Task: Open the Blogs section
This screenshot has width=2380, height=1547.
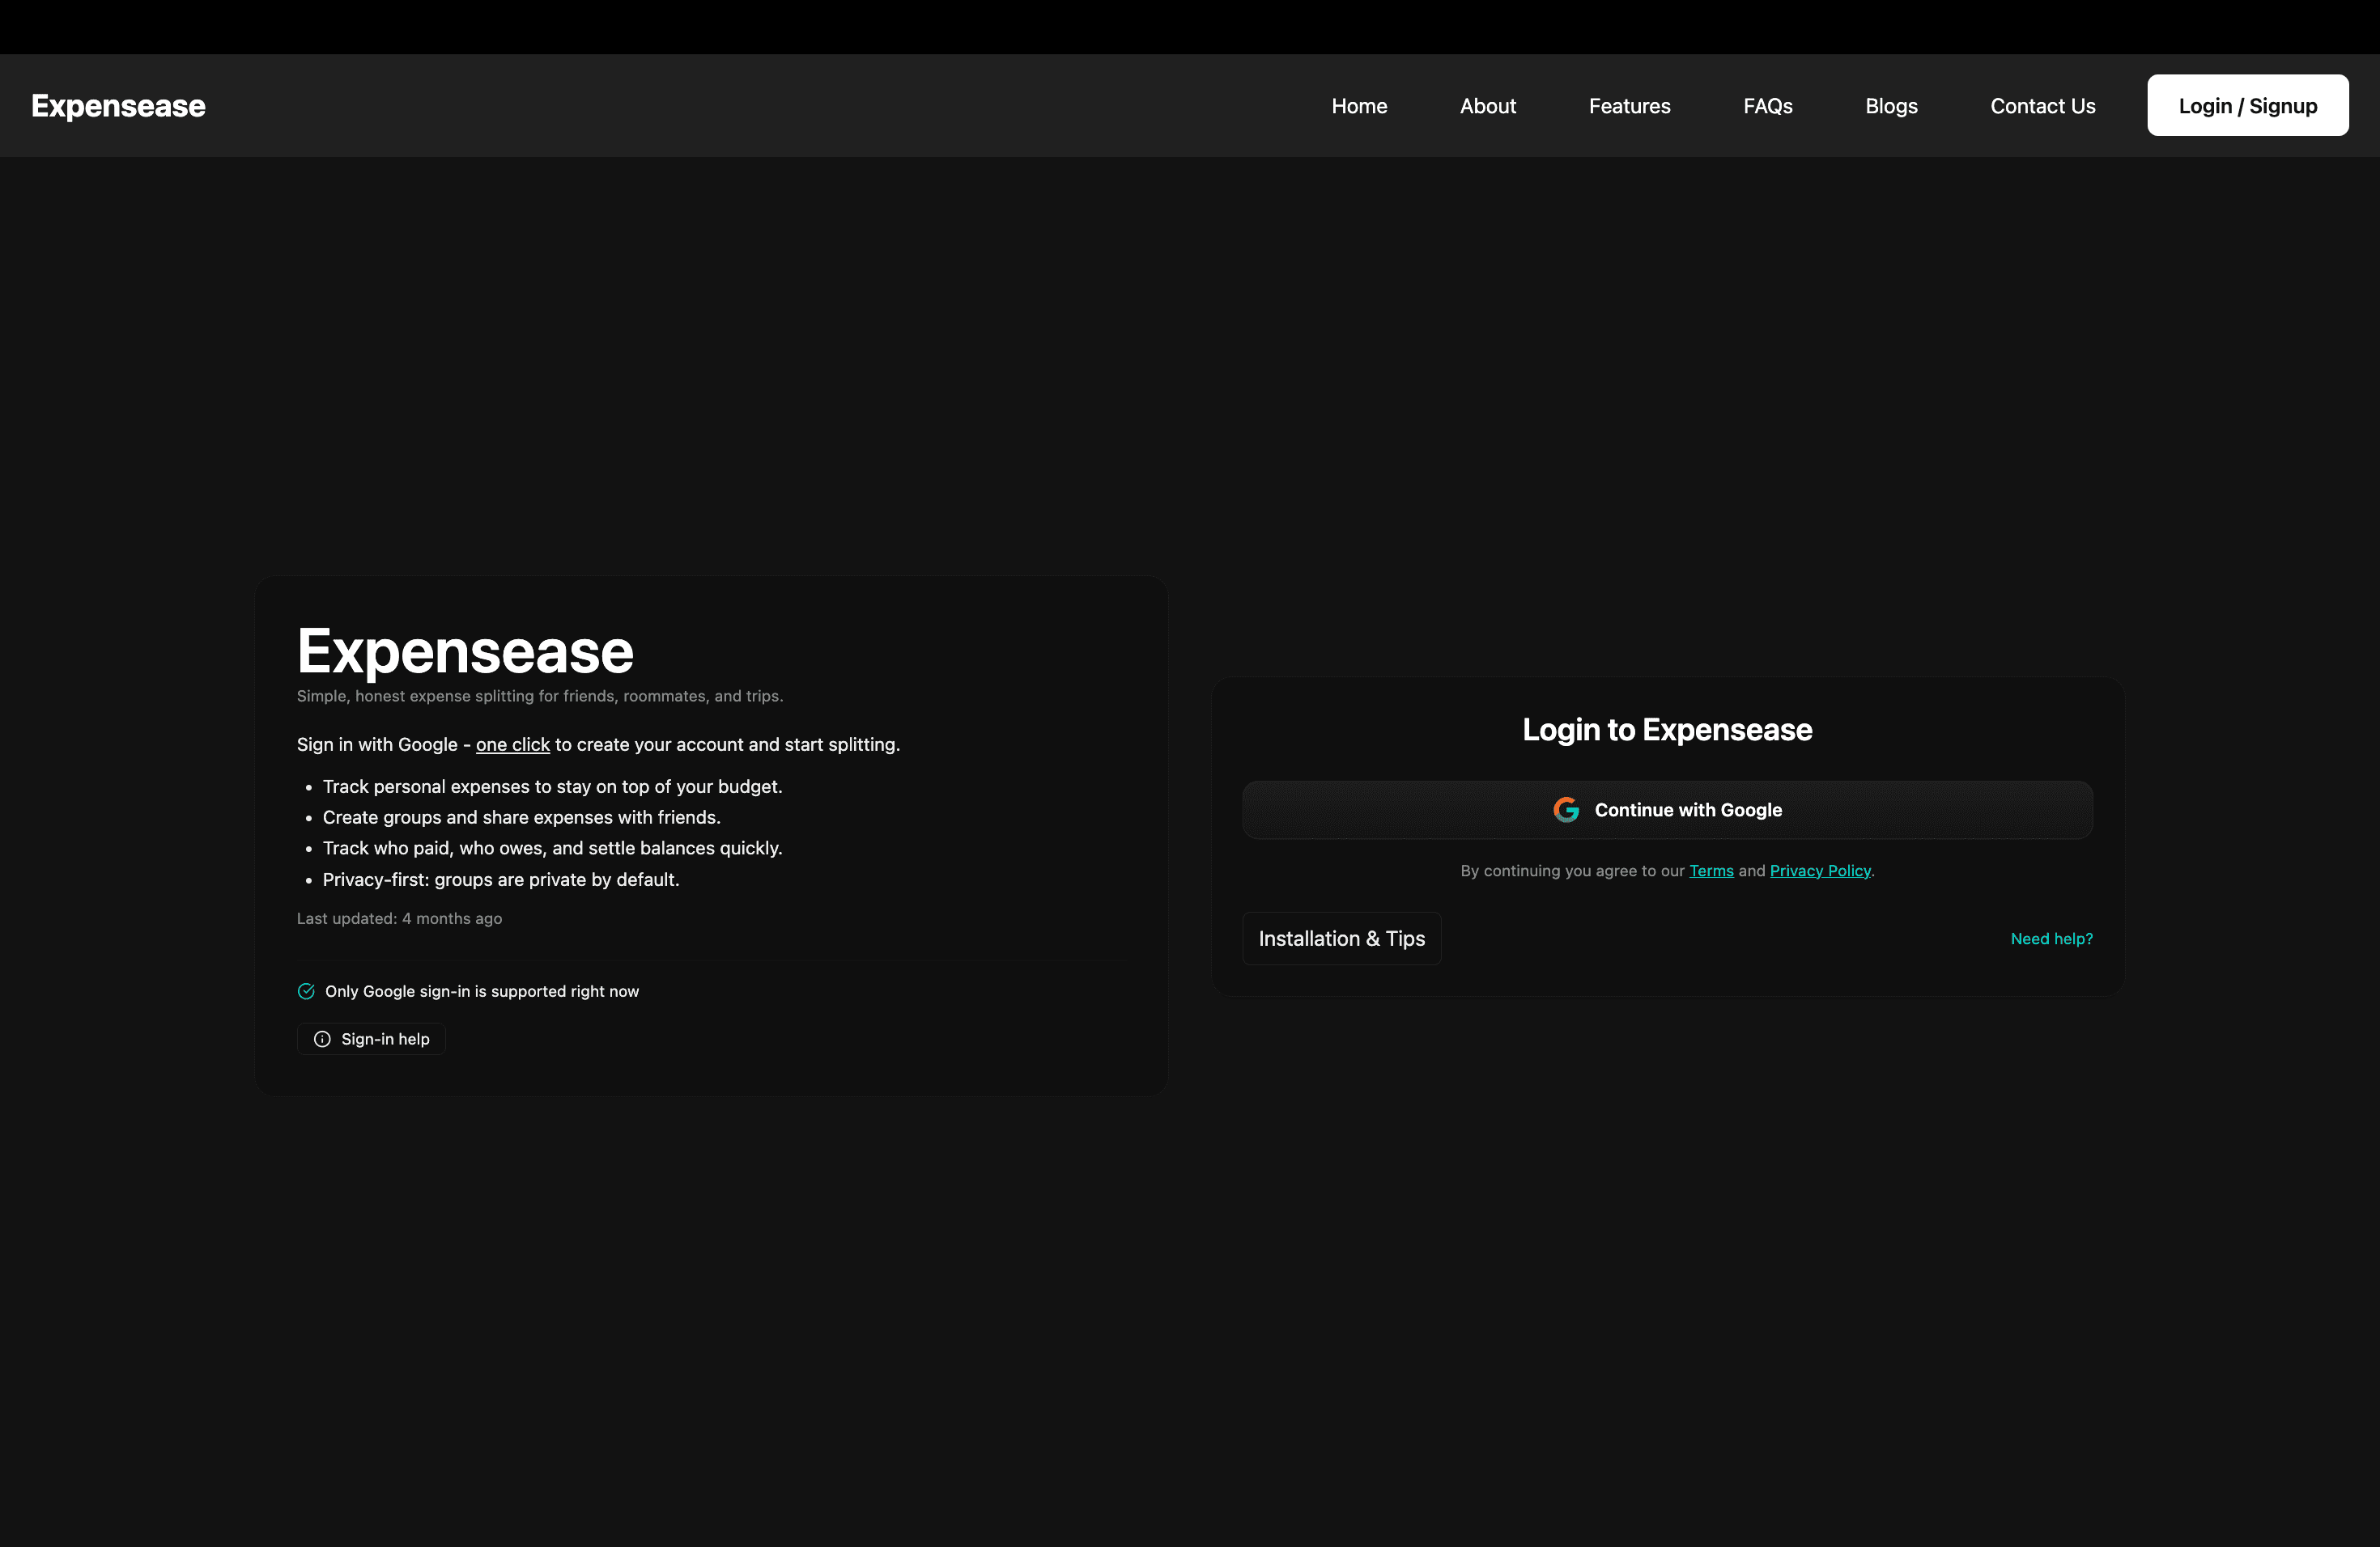Action: click(x=1891, y=106)
